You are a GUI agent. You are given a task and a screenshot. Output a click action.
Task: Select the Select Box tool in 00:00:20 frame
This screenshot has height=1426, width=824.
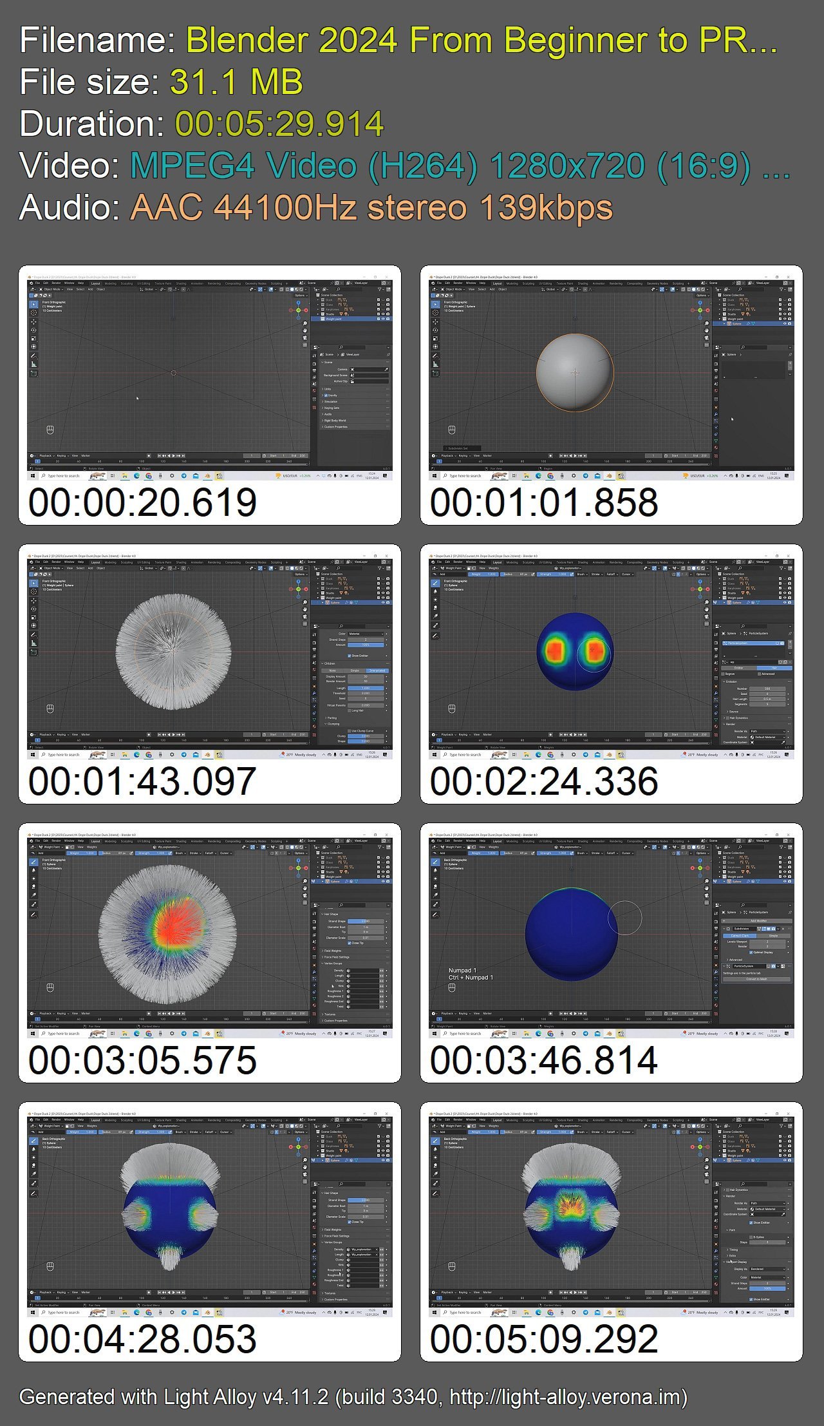(x=33, y=304)
